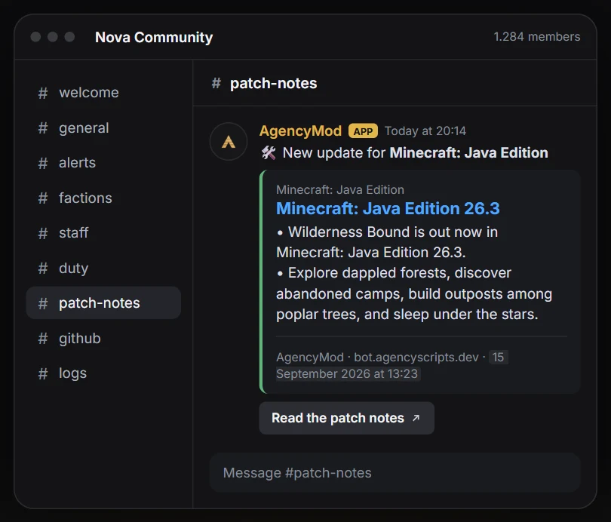The width and height of the screenshot is (611, 522).
Task: Select the staff channel
Action: [103, 233]
